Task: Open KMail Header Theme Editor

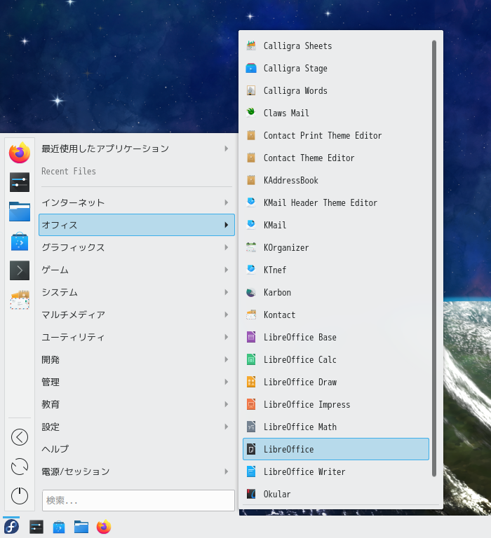Action: (x=336, y=202)
